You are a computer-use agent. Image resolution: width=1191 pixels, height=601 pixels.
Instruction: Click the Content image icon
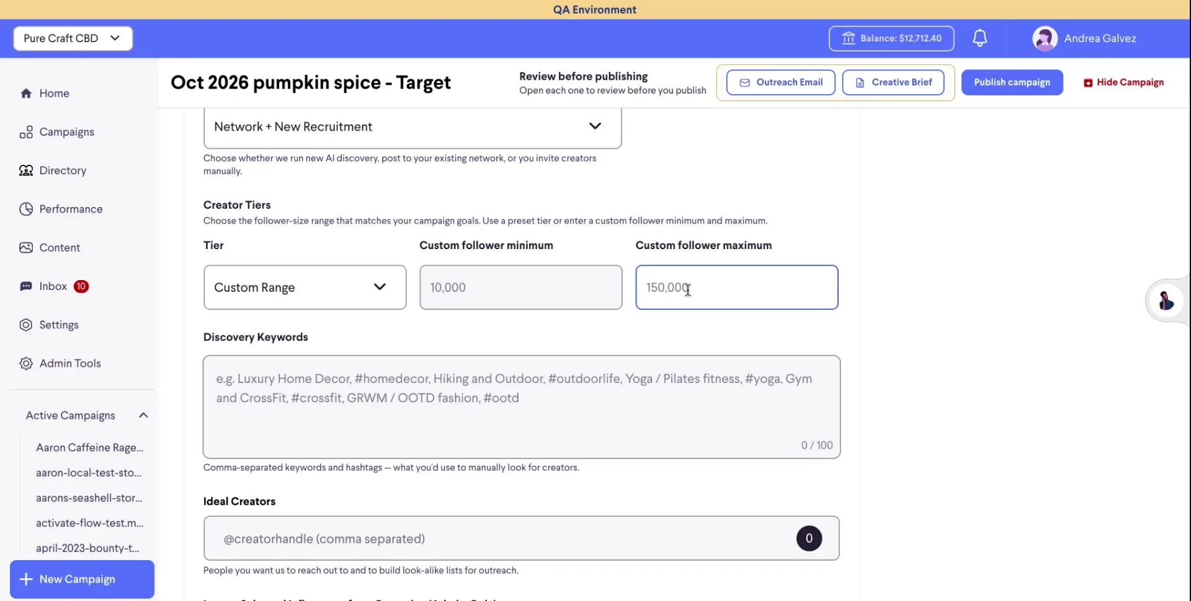[26, 248]
